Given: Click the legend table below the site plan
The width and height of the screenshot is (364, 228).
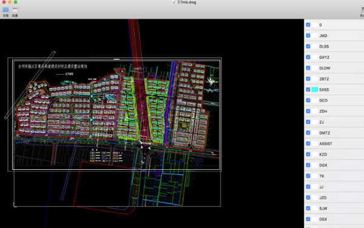Looking at the screenshot, I should pyautogui.click(x=107, y=156).
